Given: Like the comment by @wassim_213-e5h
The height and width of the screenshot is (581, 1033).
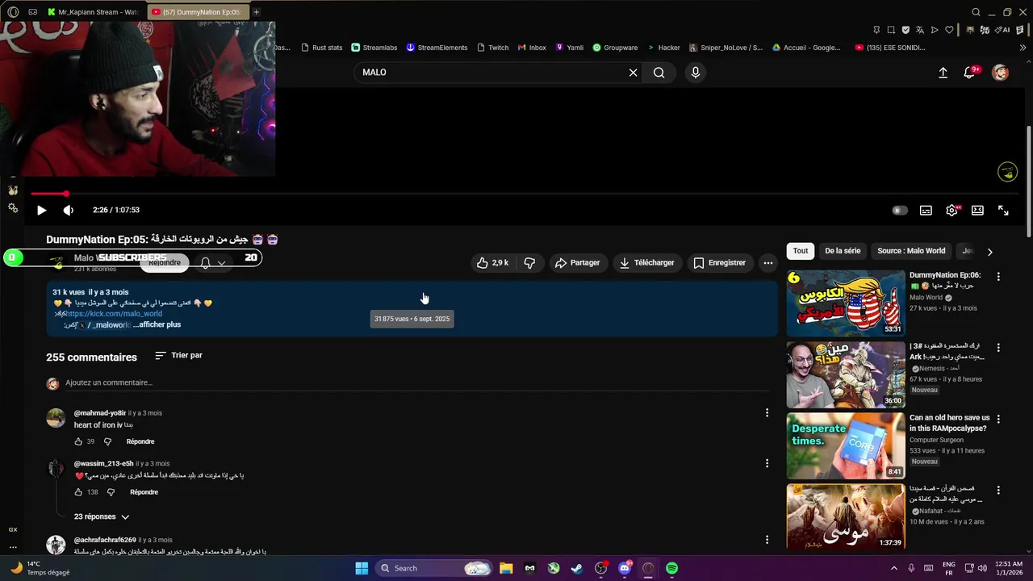Looking at the screenshot, I should click(x=78, y=492).
